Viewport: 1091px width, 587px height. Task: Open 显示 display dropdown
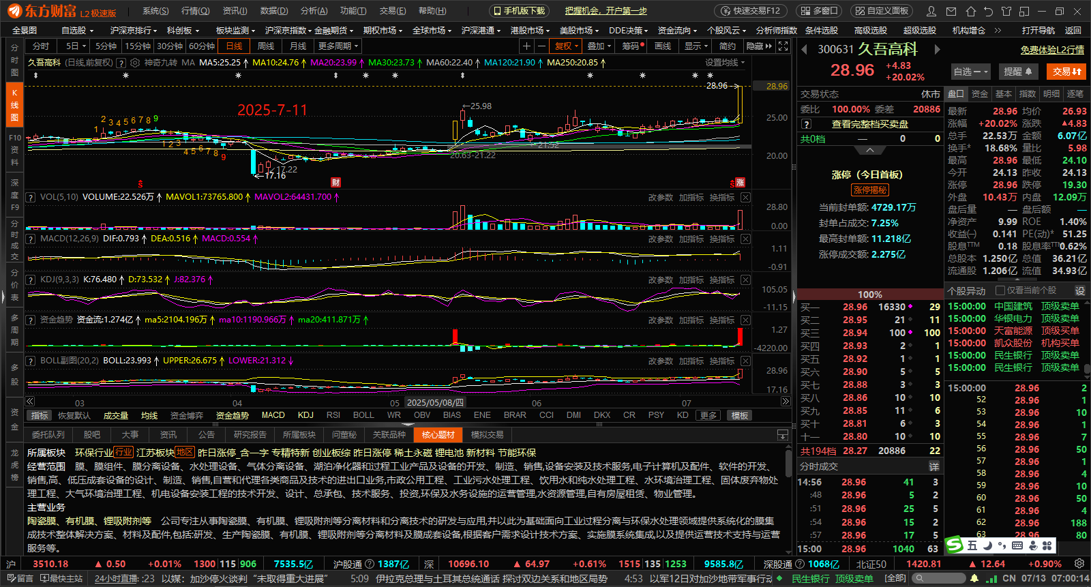(x=696, y=46)
